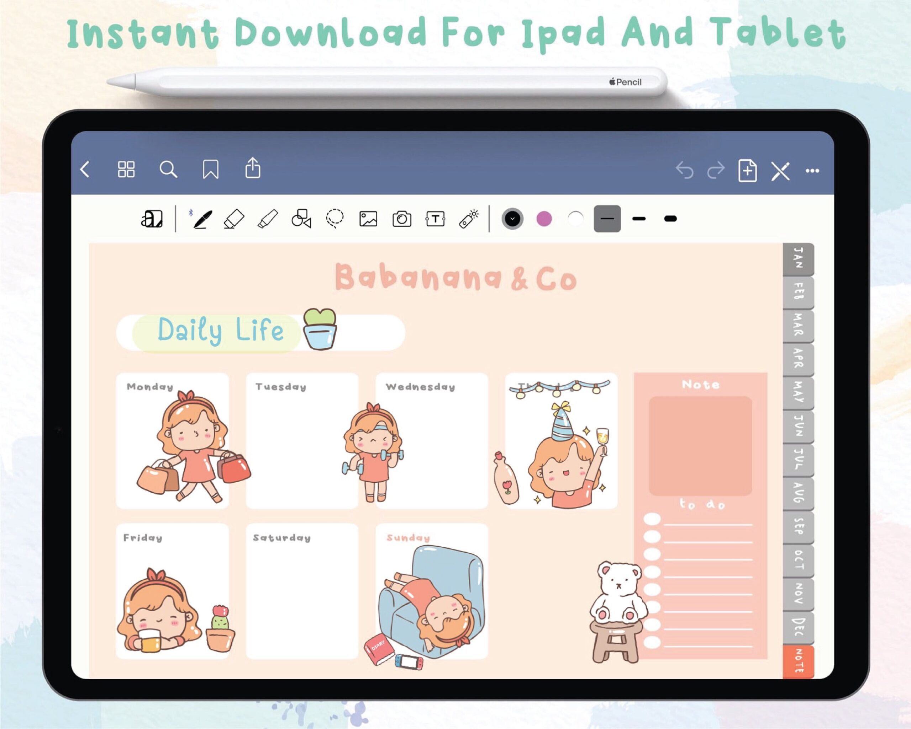Select the Lasso selection tool
Viewport: 911px width, 729px height.
point(335,219)
